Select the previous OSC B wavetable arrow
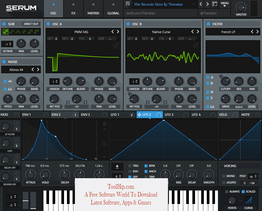Viewport: 262px width, 211px height. (192, 31)
